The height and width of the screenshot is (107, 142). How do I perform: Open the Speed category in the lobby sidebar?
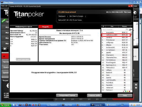coord(5,73)
